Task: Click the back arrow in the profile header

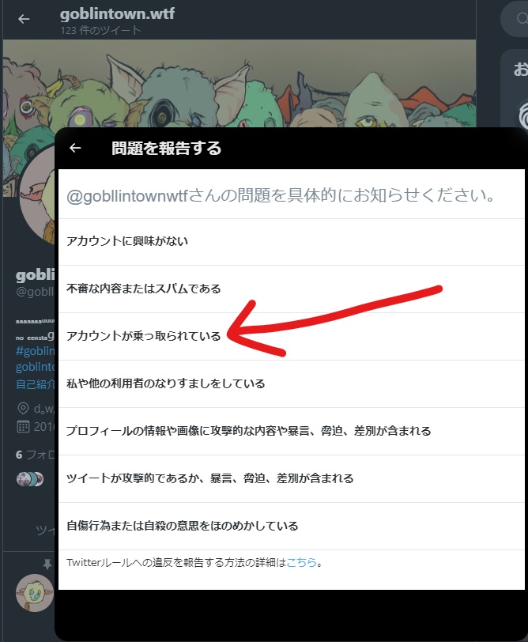Action: click(24, 19)
